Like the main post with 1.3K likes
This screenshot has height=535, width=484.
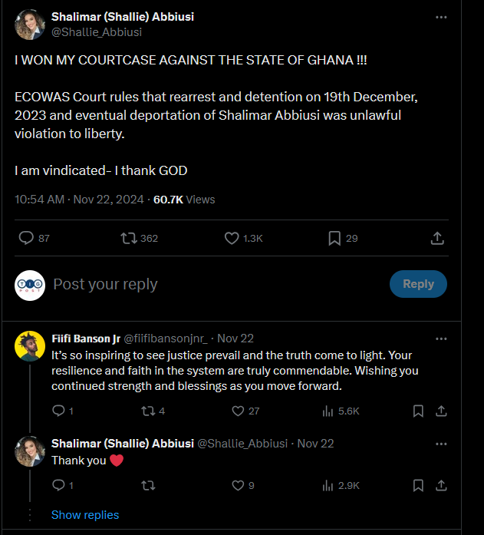pos(232,238)
